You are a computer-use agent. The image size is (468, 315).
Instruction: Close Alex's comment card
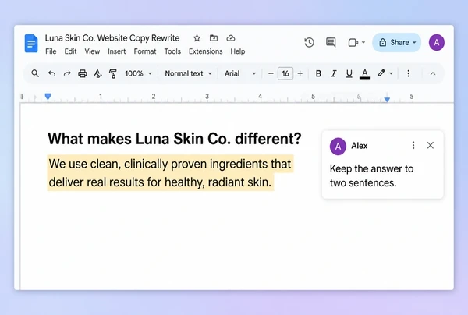coord(431,146)
